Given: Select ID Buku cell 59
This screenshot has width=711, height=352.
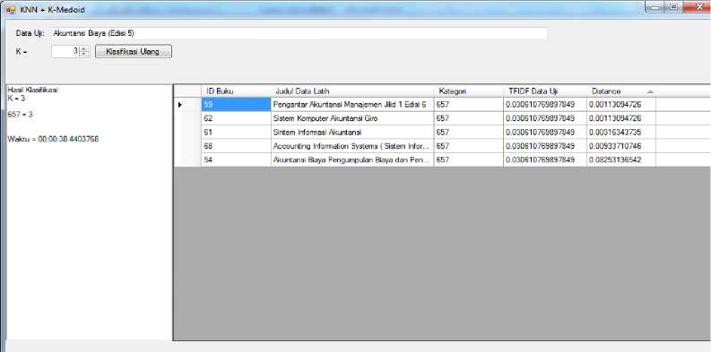Looking at the screenshot, I should point(236,105).
